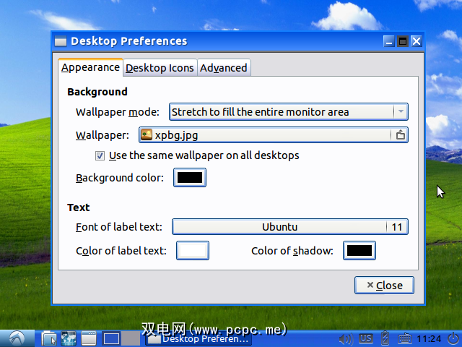Open the Lubuntu start menu
The width and height of the screenshot is (462, 347).
pyautogui.click(x=17, y=338)
